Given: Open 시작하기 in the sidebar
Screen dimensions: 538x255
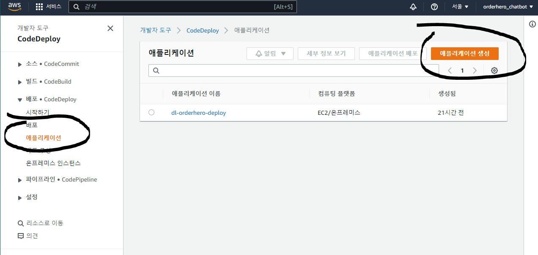Looking at the screenshot, I should pos(38,112).
